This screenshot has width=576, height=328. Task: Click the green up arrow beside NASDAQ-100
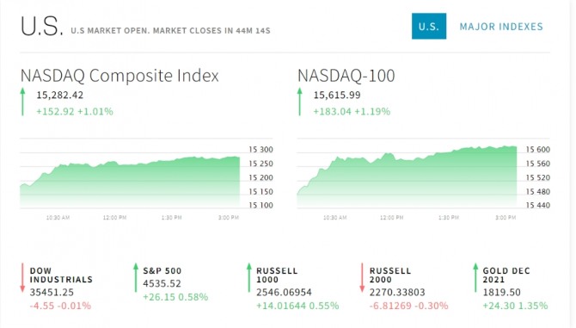(300, 102)
